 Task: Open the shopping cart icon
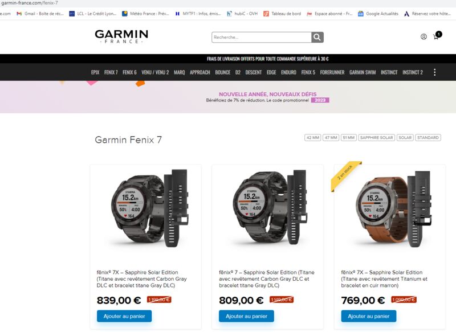(437, 36)
